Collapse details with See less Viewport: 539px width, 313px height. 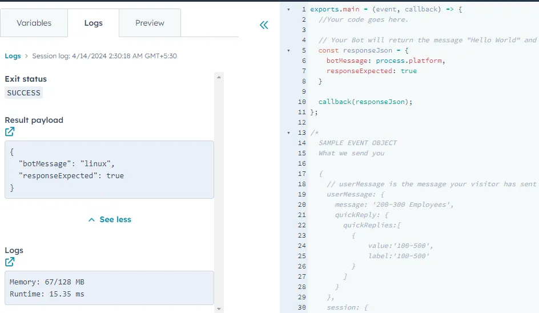(x=110, y=219)
